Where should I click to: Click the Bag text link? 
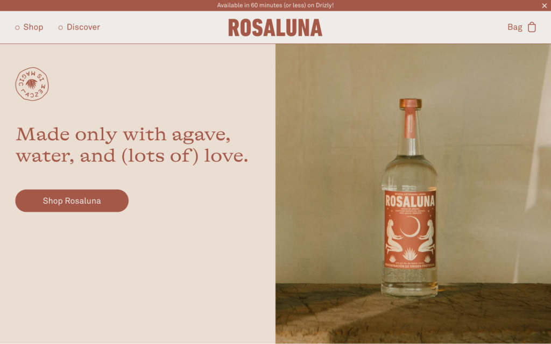(x=515, y=27)
